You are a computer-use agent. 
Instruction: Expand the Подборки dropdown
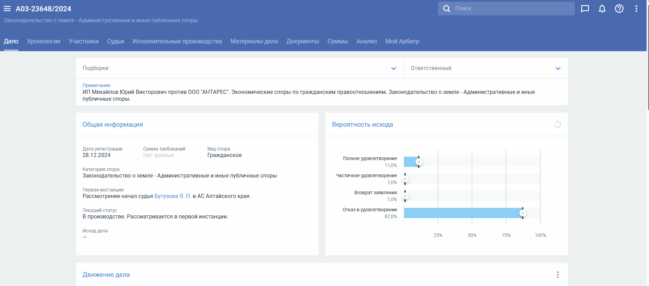(393, 68)
